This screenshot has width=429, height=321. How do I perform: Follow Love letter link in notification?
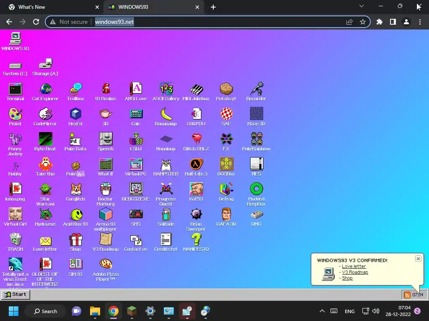point(354,266)
